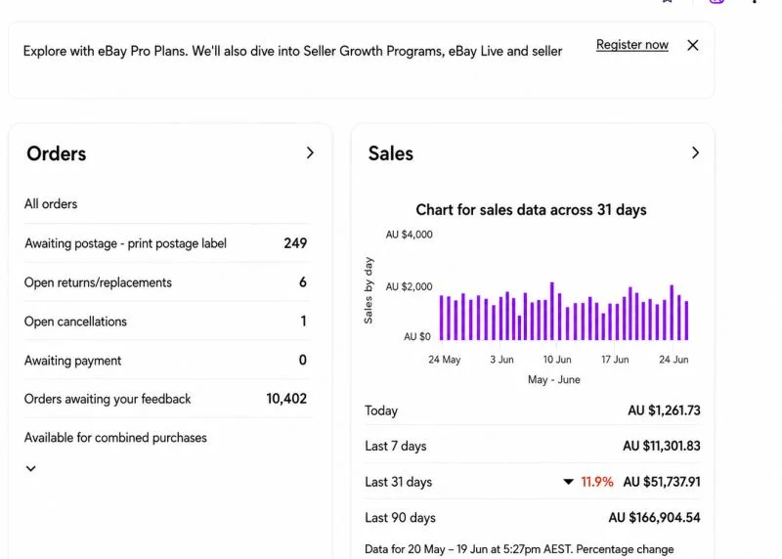Select the 3 Jun axis label
782x559 pixels.
pos(501,360)
